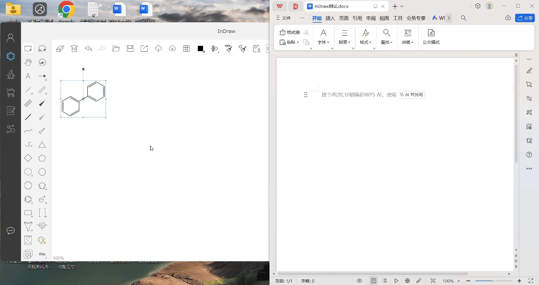Pick the hand pan tool in InDraw

click(x=28, y=62)
